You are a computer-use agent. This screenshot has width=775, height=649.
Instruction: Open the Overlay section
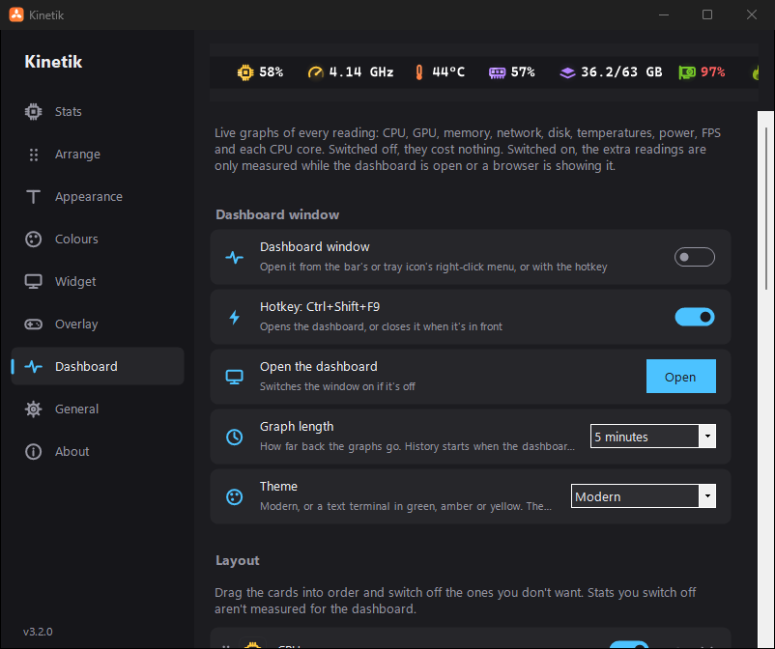click(x=98, y=324)
